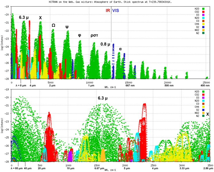This screenshot has width=214, height=172.
Task: Click the 'NO2' text in bottom legend
Action: click(197, 113)
